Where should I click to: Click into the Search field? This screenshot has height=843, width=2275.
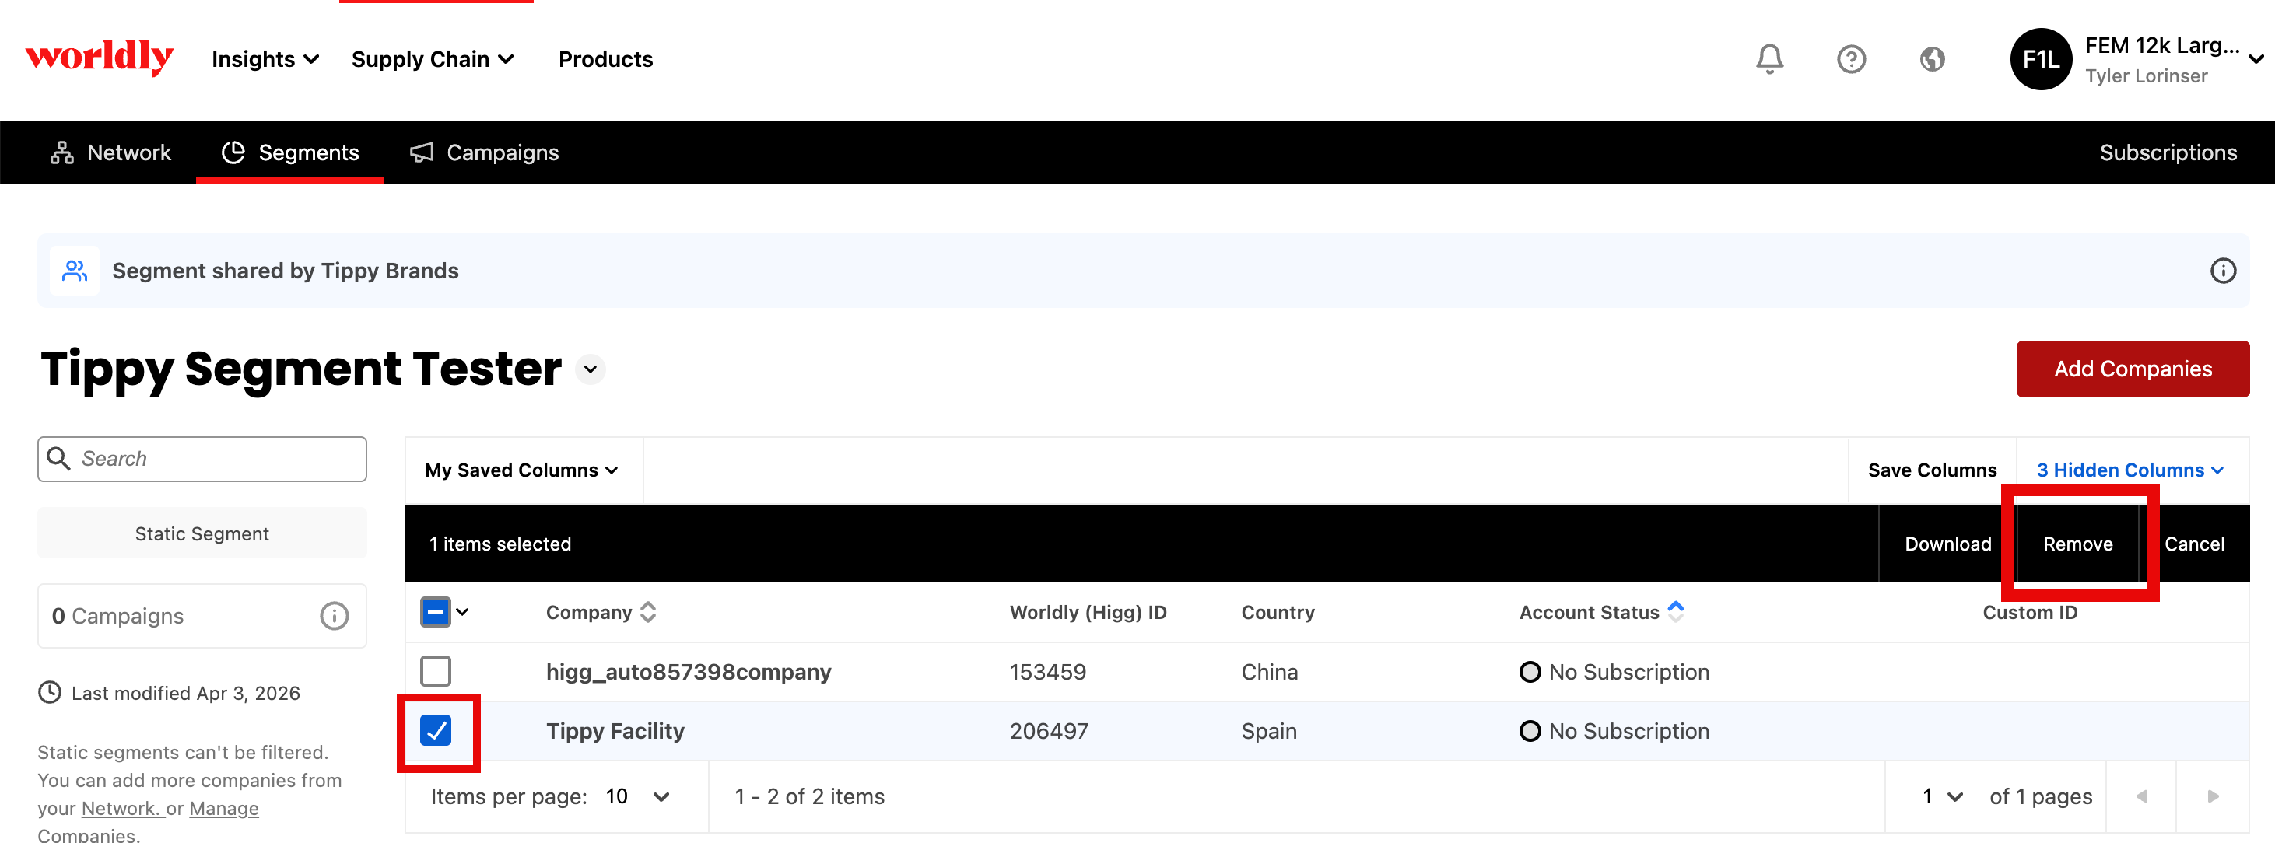point(202,459)
